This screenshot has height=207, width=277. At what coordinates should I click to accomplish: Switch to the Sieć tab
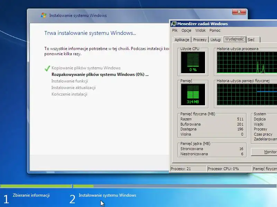coord(253,40)
